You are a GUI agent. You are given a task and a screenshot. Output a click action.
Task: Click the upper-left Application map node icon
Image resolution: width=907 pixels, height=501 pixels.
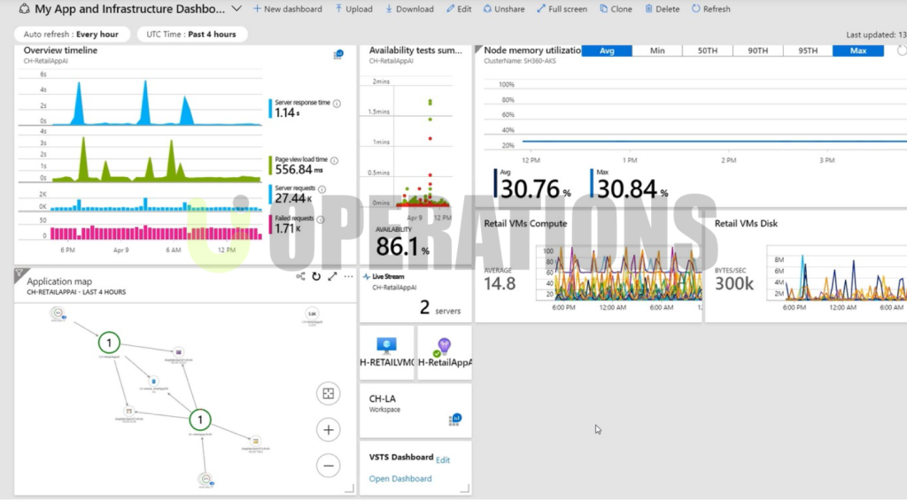58,313
